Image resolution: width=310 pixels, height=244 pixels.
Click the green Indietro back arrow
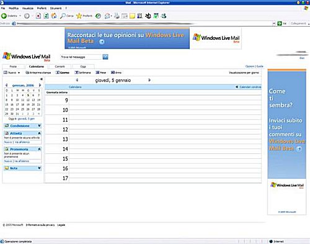coord(4,16)
